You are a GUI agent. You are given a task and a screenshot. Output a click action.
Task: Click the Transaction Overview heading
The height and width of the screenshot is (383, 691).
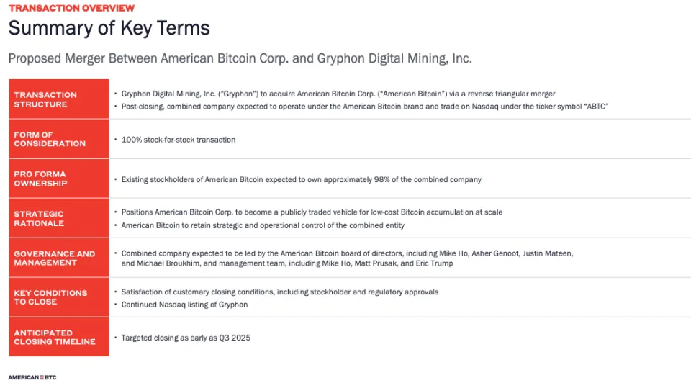click(x=71, y=8)
